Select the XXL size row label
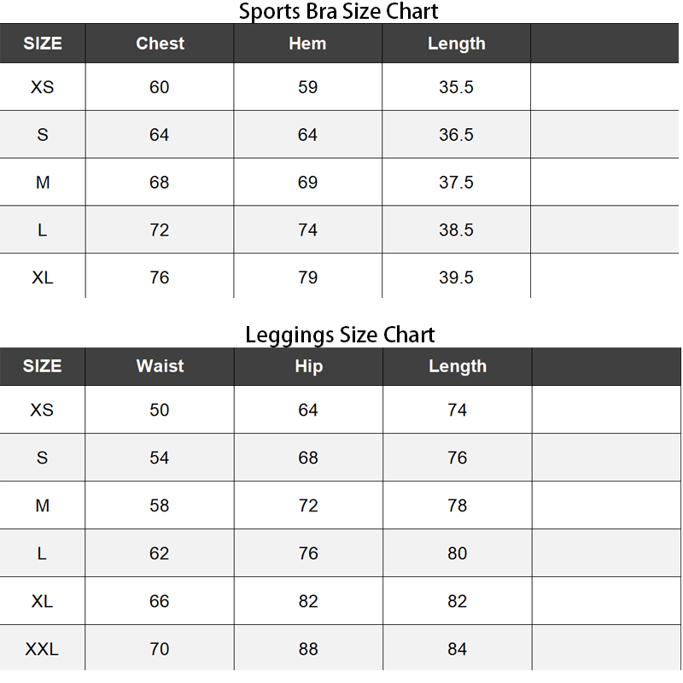The image size is (683, 683). (42, 649)
